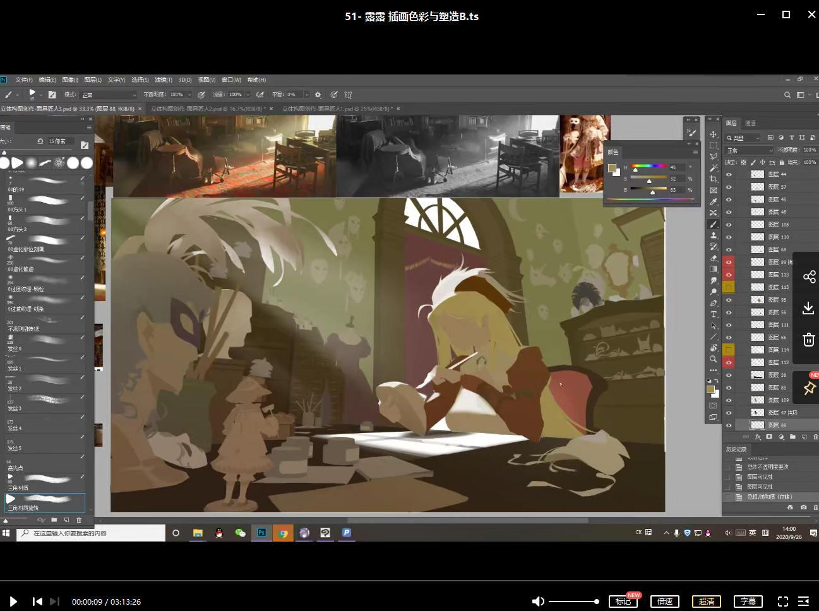Expand the flow 100% dropdown arrow

click(x=248, y=95)
